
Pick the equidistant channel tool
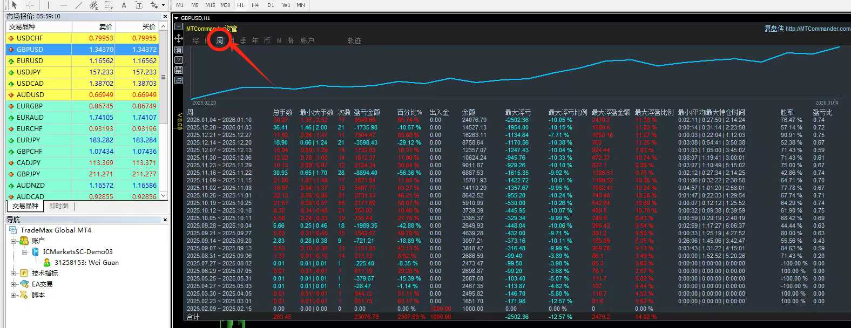click(x=93, y=5)
